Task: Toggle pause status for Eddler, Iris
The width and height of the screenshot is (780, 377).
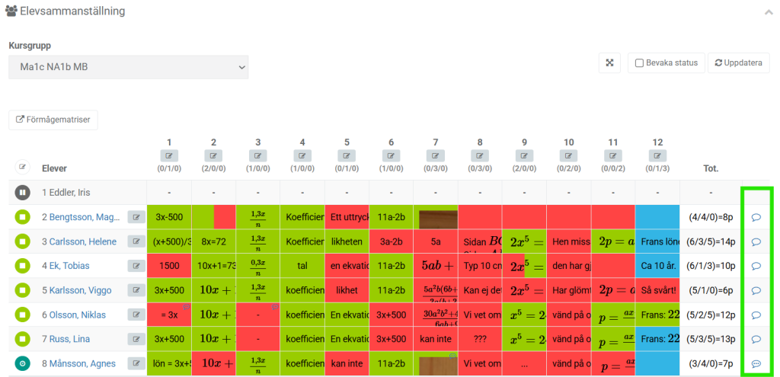Action: coord(22,193)
